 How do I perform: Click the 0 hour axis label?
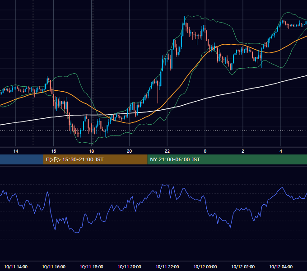(x=205, y=151)
